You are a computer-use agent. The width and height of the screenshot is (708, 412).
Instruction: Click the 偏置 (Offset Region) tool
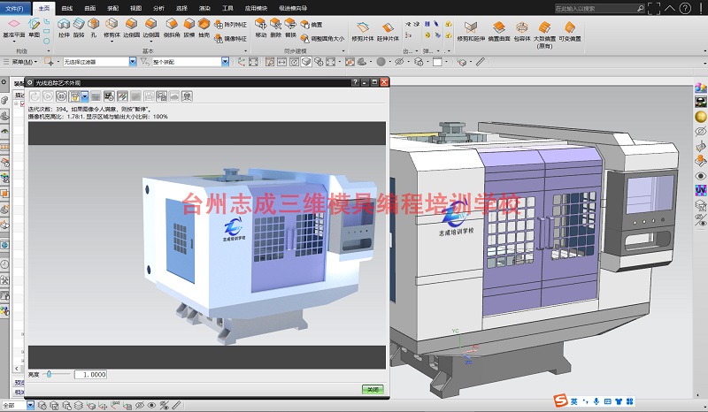[312, 25]
